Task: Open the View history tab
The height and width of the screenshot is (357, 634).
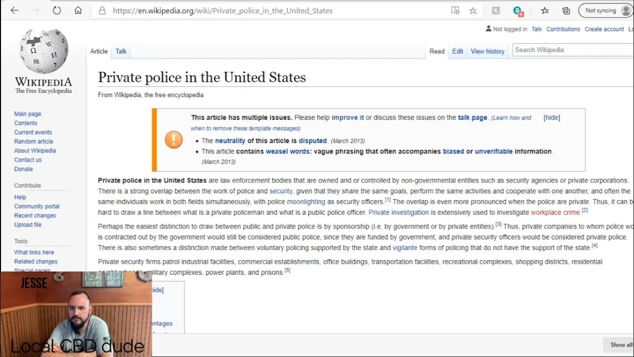Action: (487, 51)
